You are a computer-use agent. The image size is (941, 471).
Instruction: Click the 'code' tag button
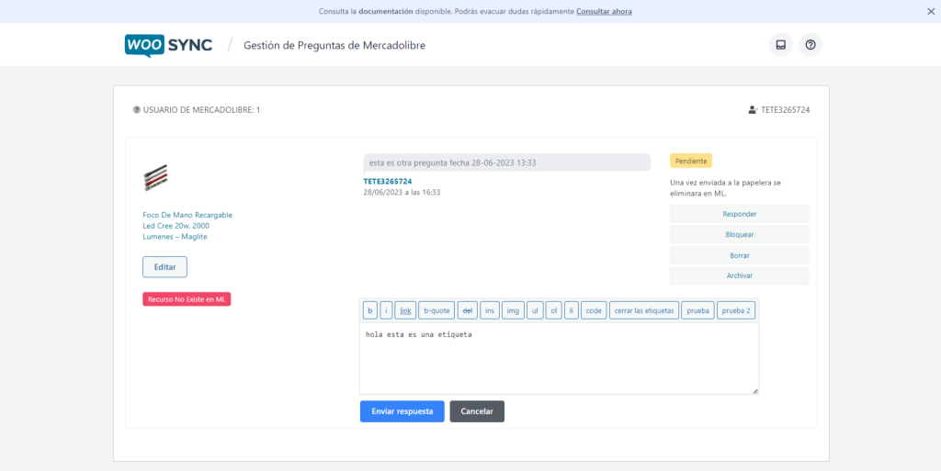pyautogui.click(x=594, y=310)
